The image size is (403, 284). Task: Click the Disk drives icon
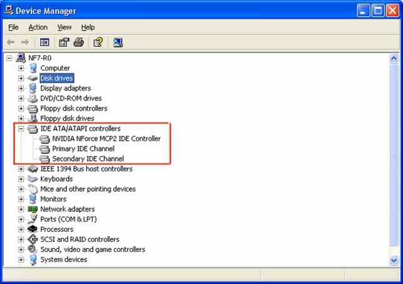33,78
